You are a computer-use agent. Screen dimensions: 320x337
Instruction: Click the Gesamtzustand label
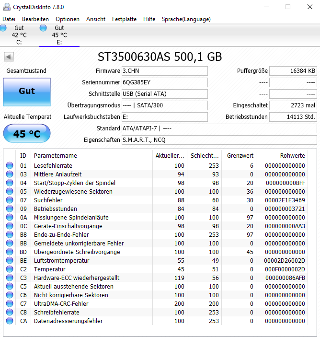26,71
